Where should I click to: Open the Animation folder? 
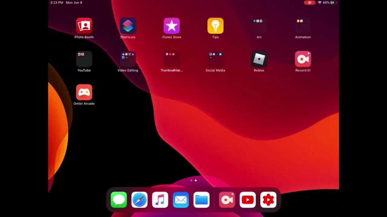coord(303,26)
